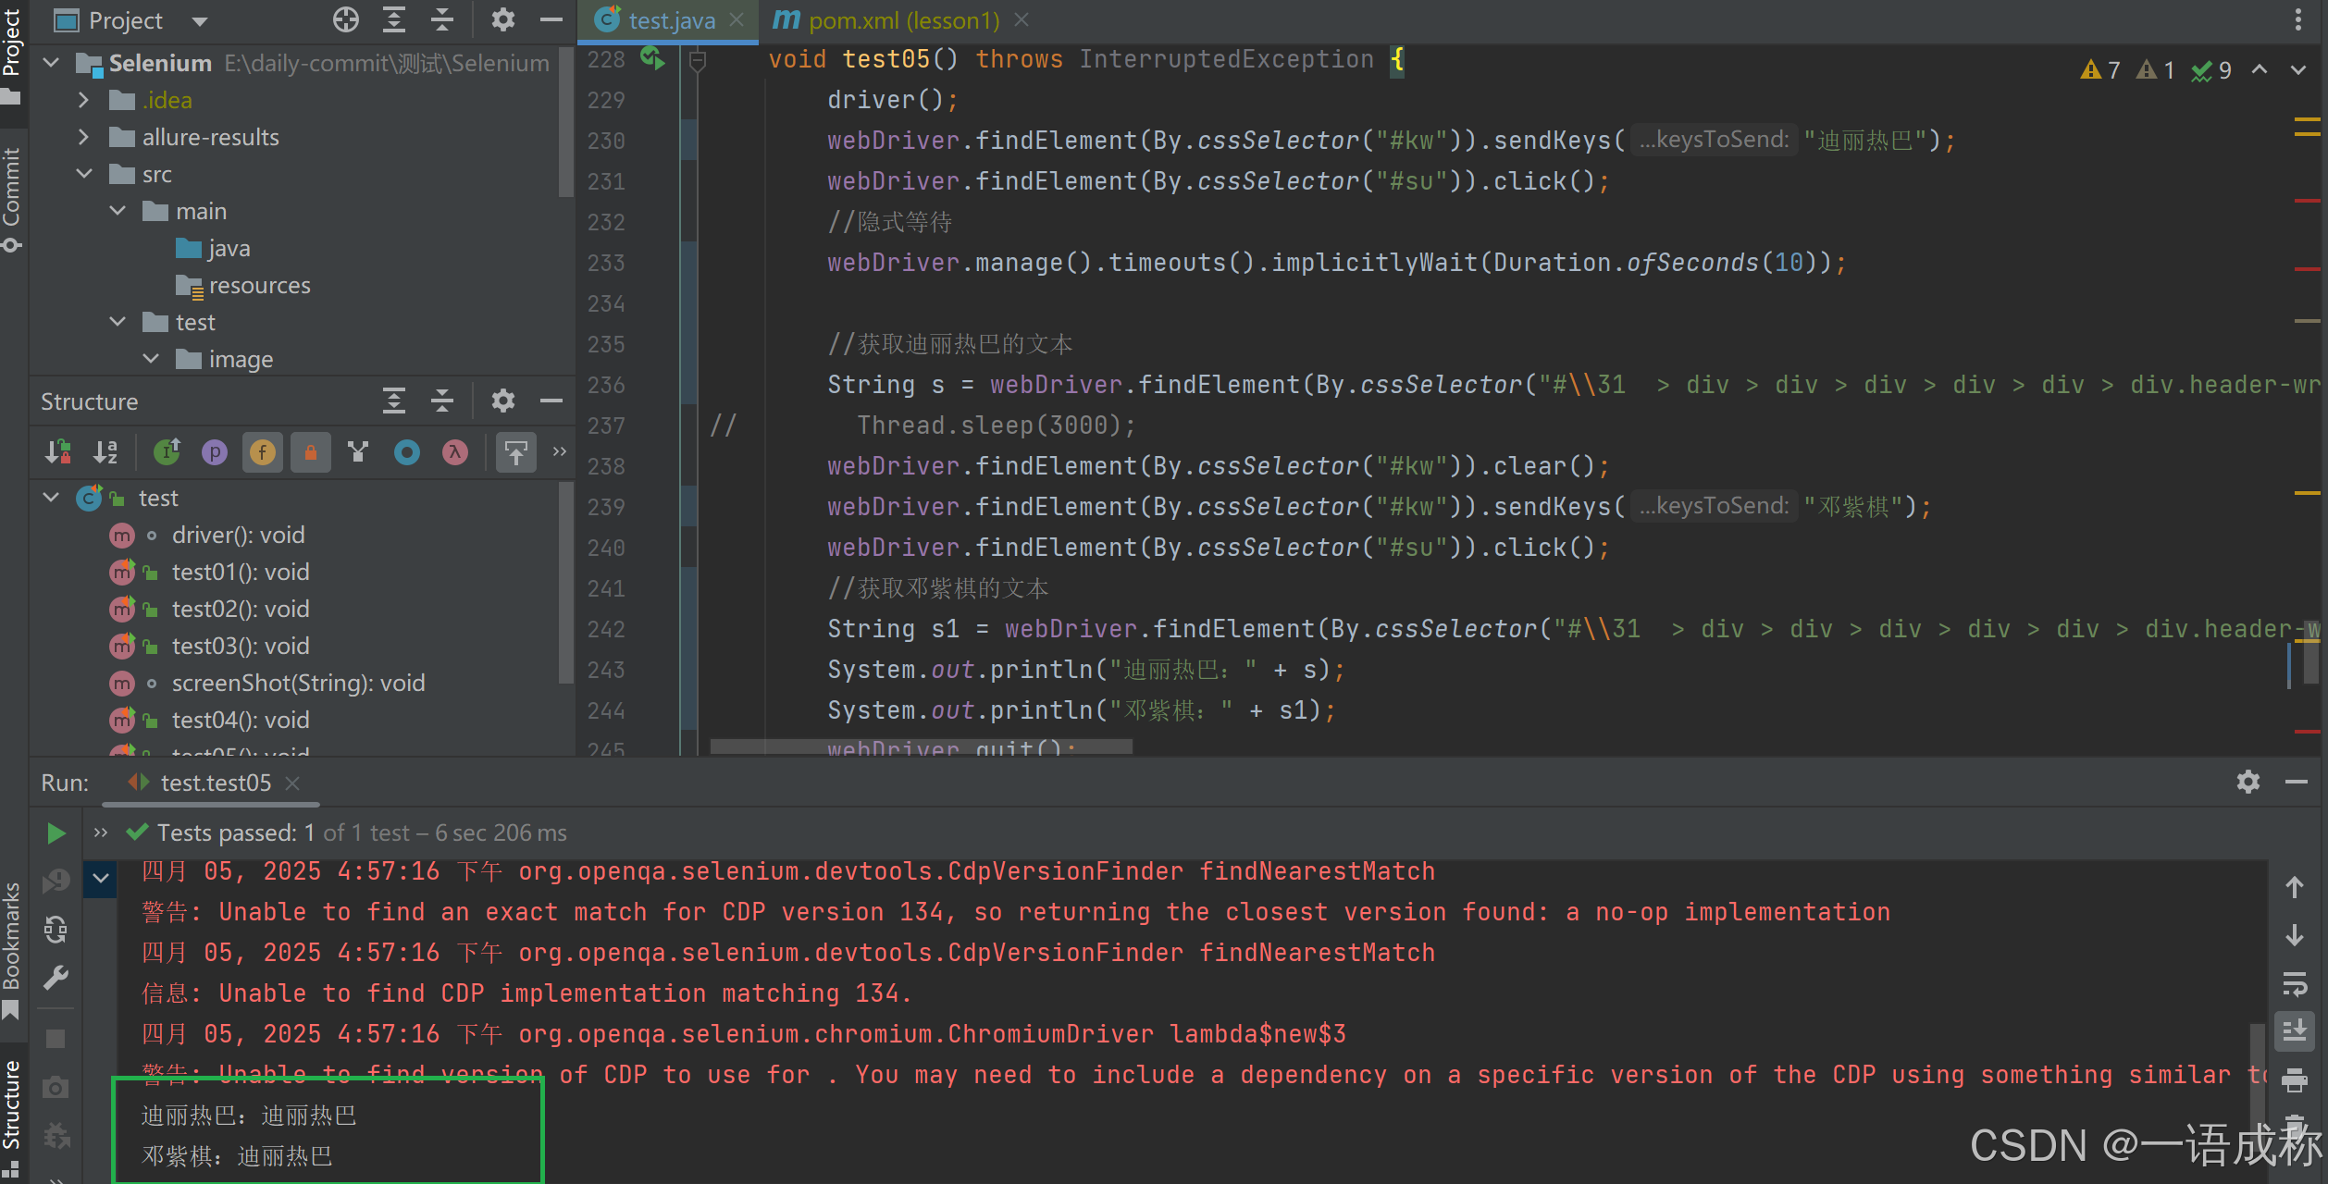Toggle the Show Lambdas filter button
This screenshot has height=1184, width=2328.
[x=454, y=452]
